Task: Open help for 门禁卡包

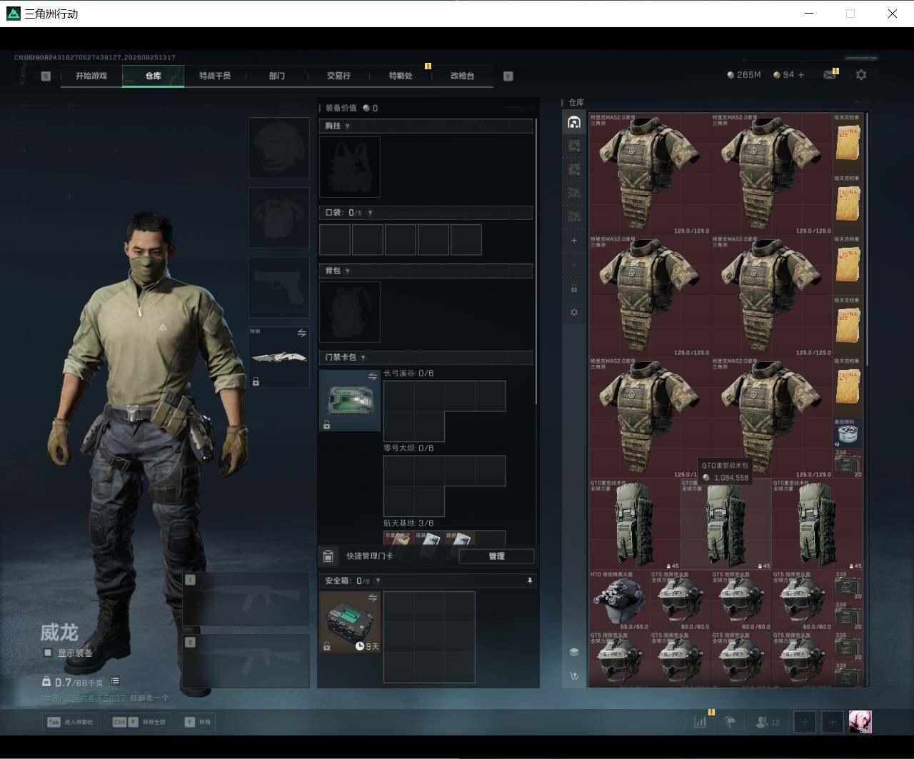Action: (x=363, y=357)
